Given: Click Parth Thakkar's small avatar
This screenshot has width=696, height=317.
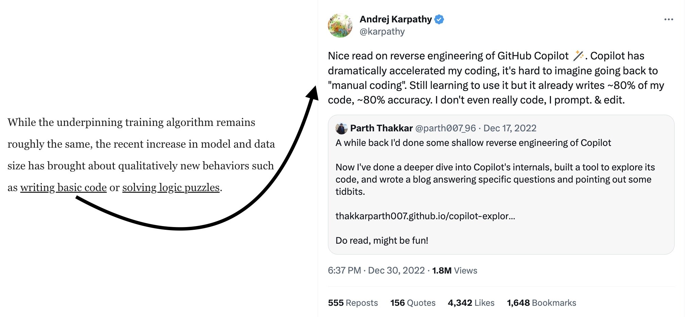Looking at the screenshot, I should coord(341,128).
